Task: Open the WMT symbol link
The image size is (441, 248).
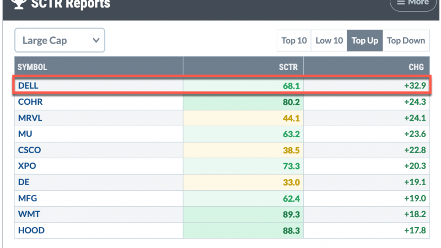Action: pyautogui.click(x=29, y=214)
